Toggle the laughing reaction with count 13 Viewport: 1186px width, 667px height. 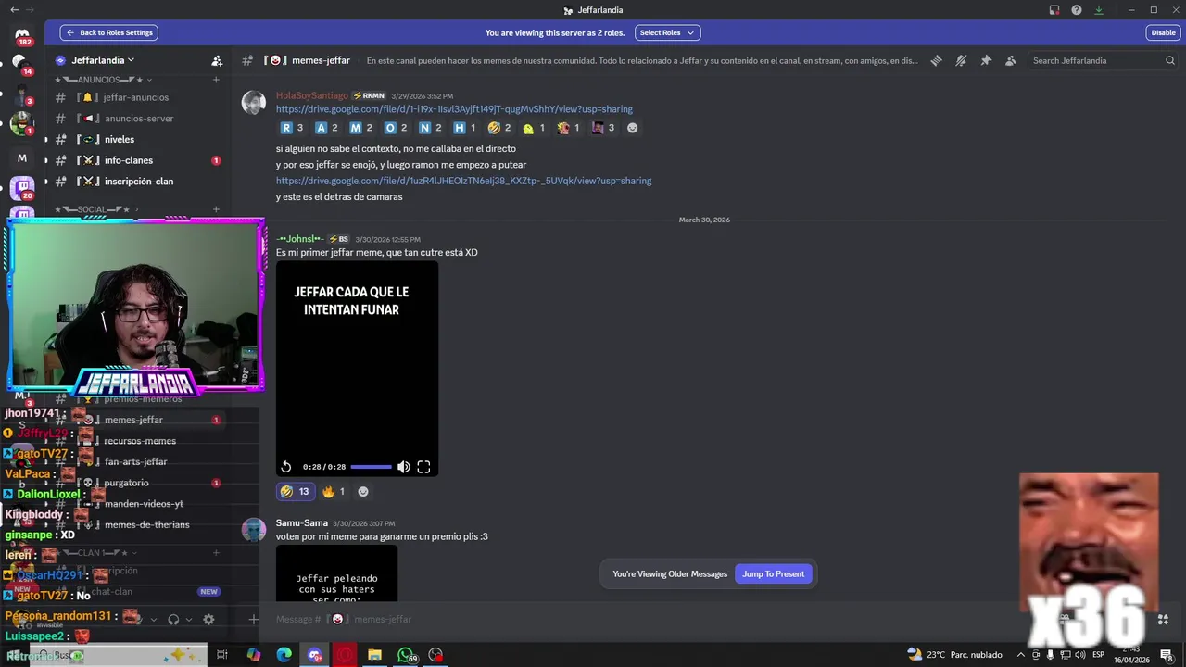(x=295, y=492)
